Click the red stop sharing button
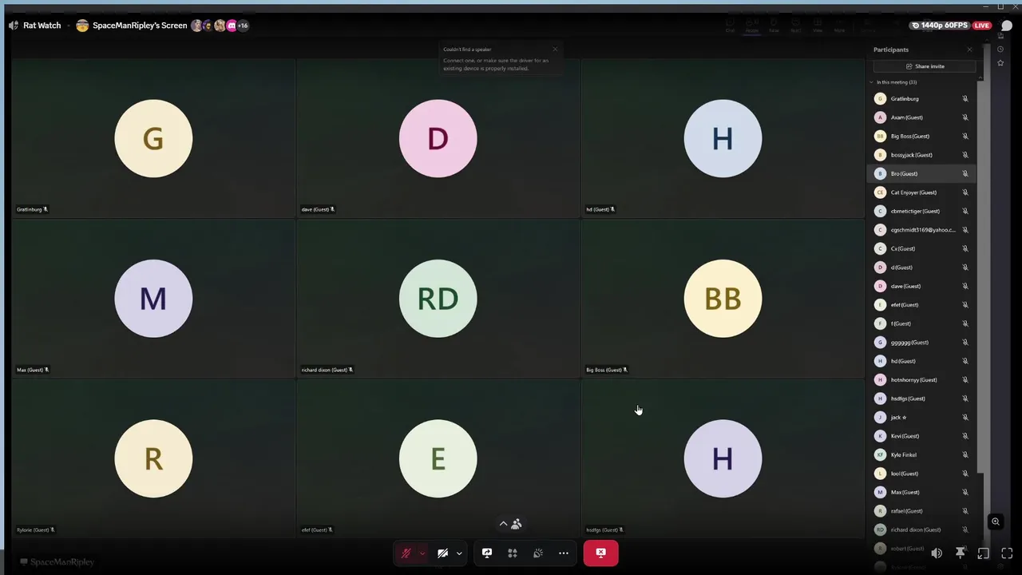This screenshot has height=575, width=1022. coord(600,553)
